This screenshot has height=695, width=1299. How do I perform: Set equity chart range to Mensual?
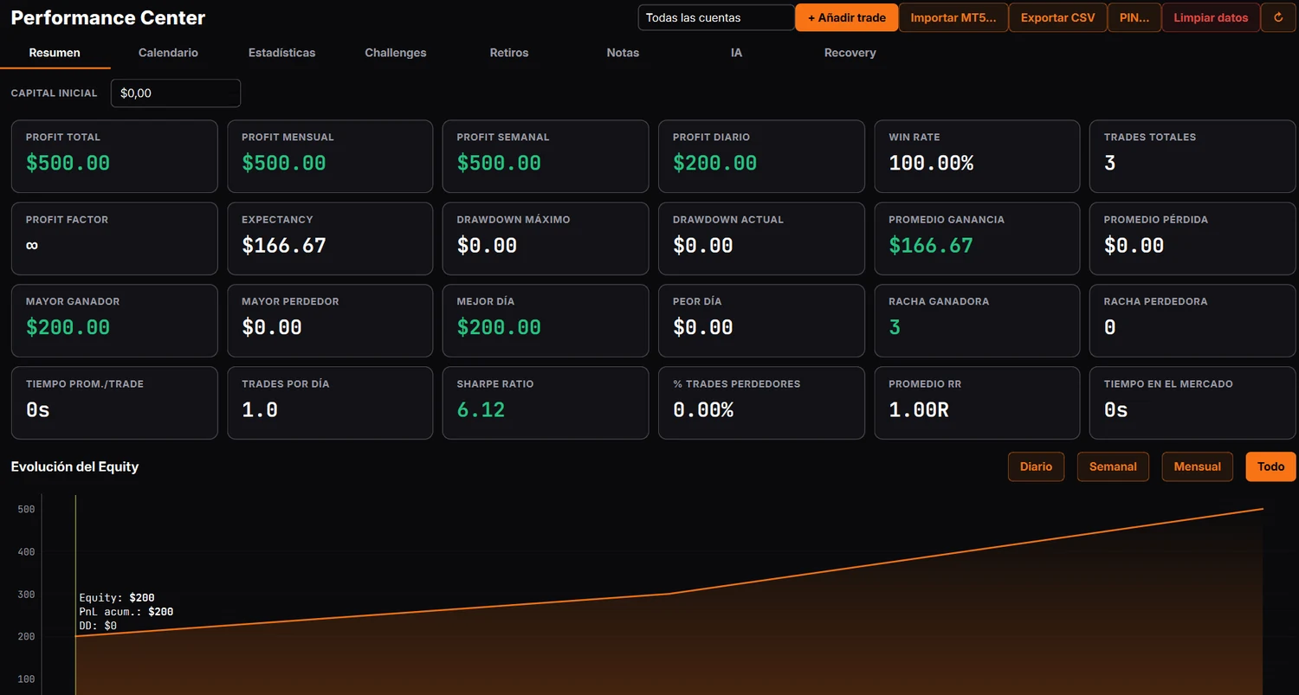point(1197,467)
